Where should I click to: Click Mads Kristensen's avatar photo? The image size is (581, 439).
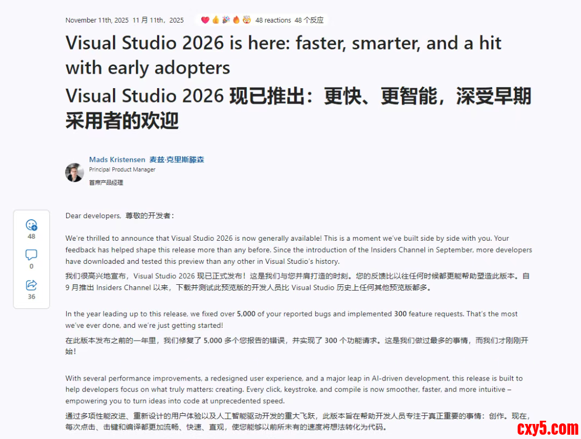74,172
